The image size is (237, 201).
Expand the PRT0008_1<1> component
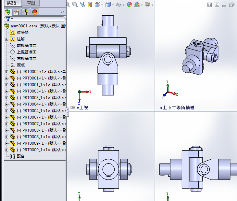[6, 137]
